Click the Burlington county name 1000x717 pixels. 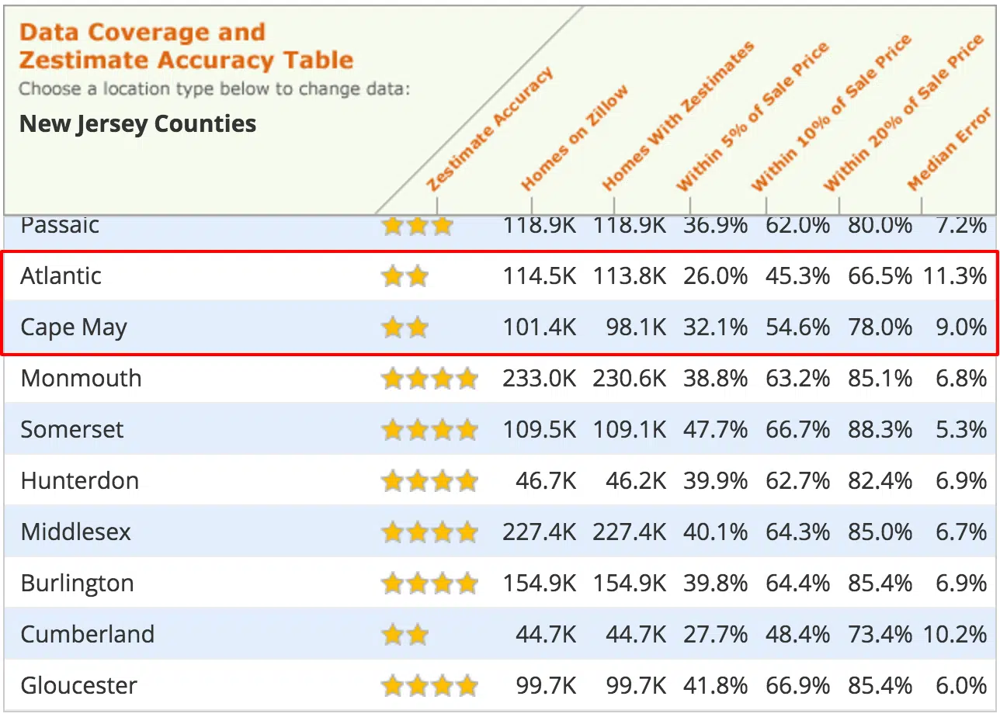[78, 584]
